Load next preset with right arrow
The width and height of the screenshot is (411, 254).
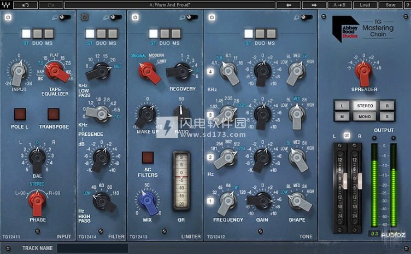point(314,5)
